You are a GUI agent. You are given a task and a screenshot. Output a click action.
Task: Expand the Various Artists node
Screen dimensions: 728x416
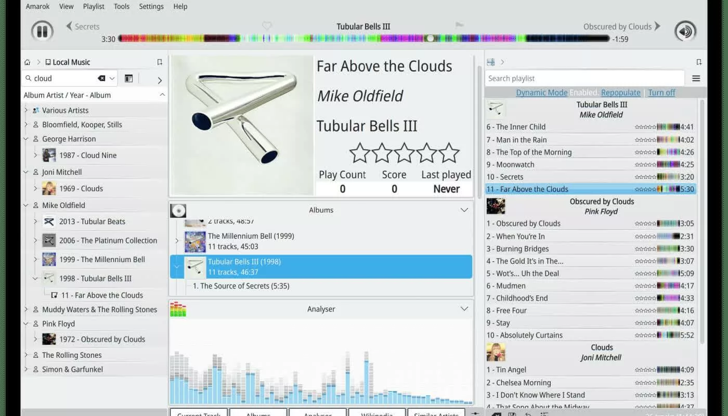tap(26, 110)
